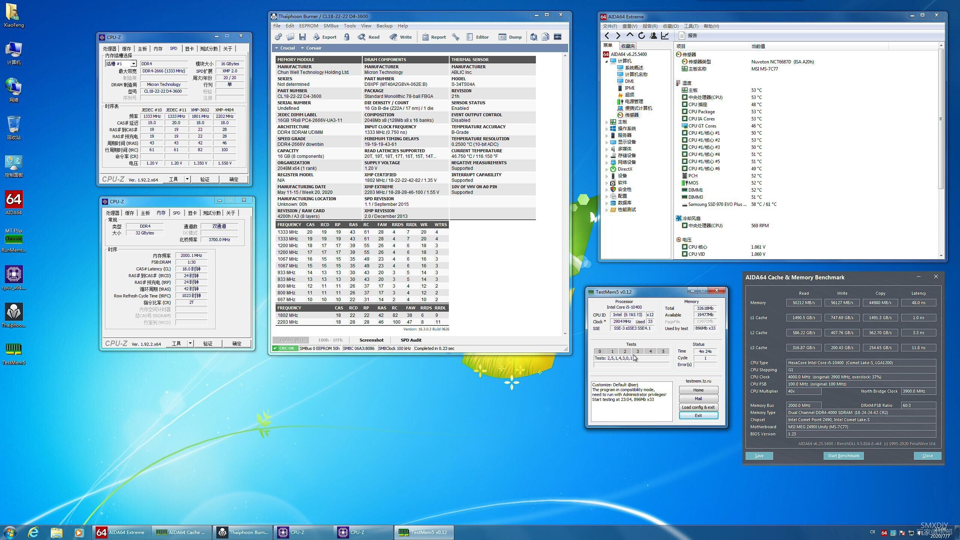The height and width of the screenshot is (540, 960).
Task: Select the 100h - 1FFh SPD page toggle
Action: pyautogui.click(x=330, y=340)
